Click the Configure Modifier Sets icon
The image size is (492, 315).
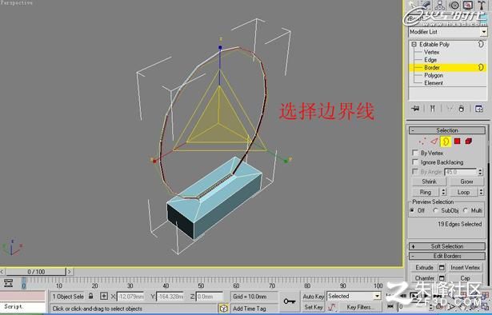pos(479,109)
